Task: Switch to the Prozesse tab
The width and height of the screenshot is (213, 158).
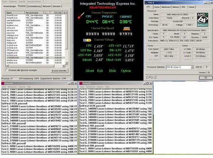Action: click(22, 6)
